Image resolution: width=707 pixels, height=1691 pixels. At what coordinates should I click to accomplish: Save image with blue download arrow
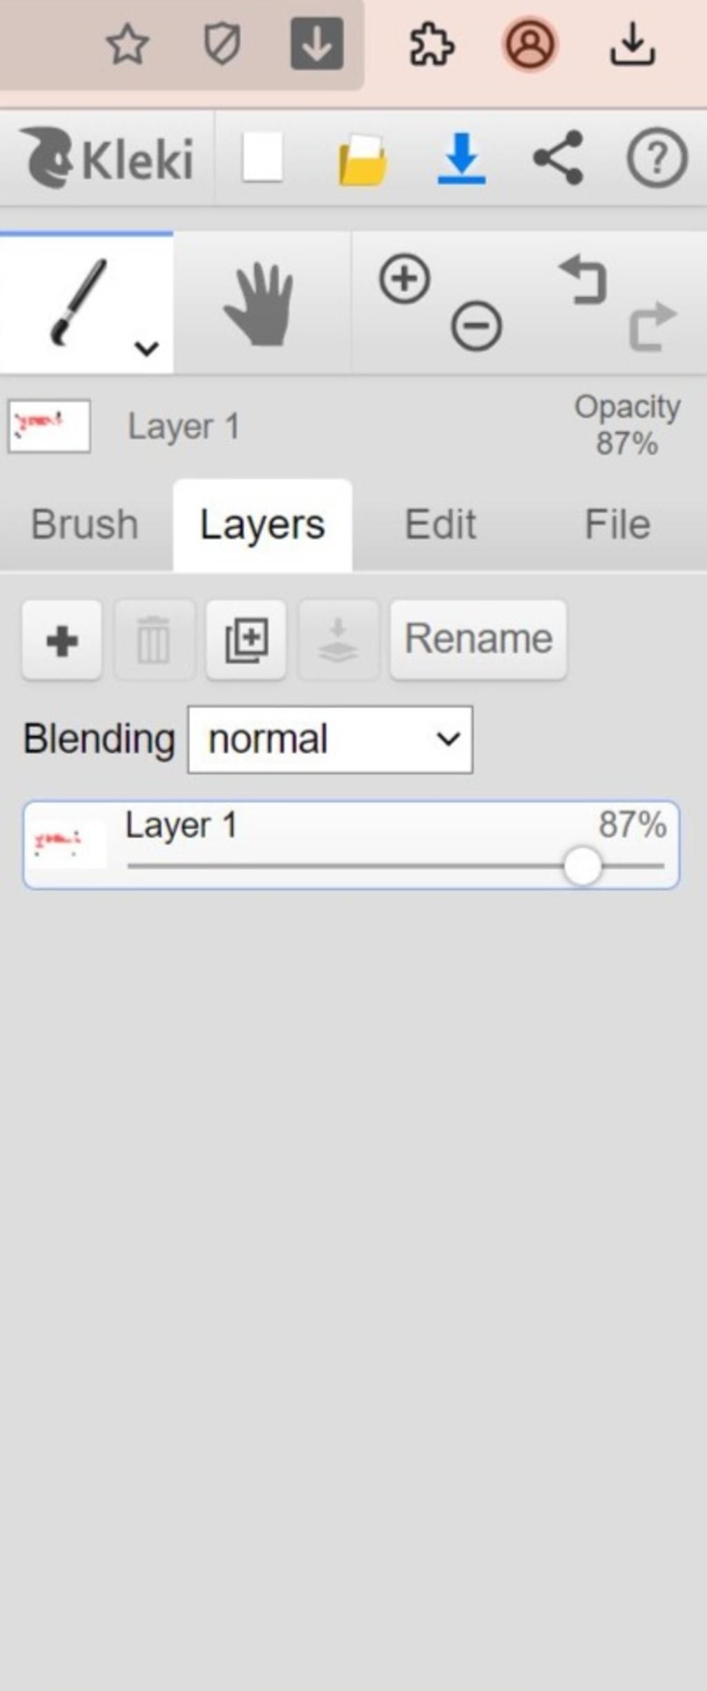pyautogui.click(x=461, y=159)
